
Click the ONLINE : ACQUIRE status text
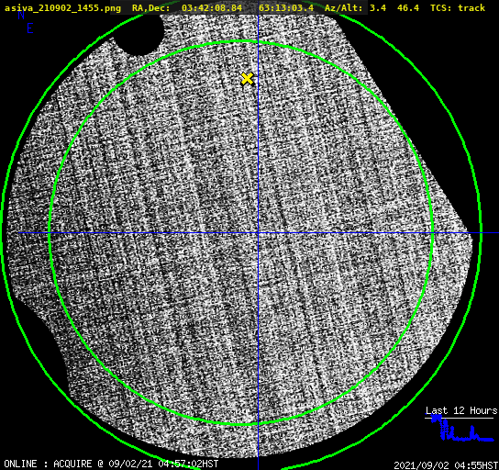(x=48, y=464)
